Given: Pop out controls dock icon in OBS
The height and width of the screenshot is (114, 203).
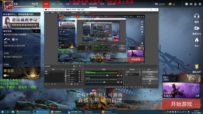Looking at the screenshot, I should click(157, 69).
